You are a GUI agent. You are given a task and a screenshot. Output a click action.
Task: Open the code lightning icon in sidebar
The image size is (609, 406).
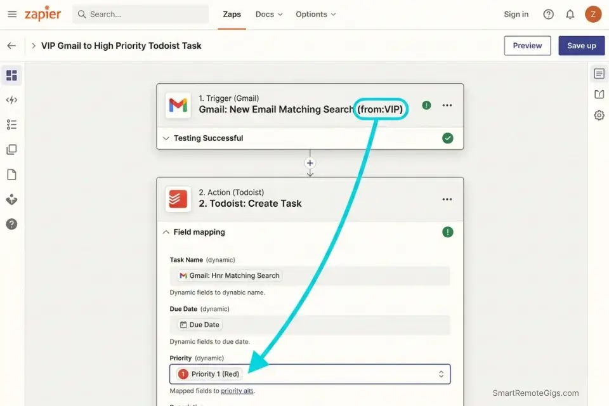(x=11, y=100)
